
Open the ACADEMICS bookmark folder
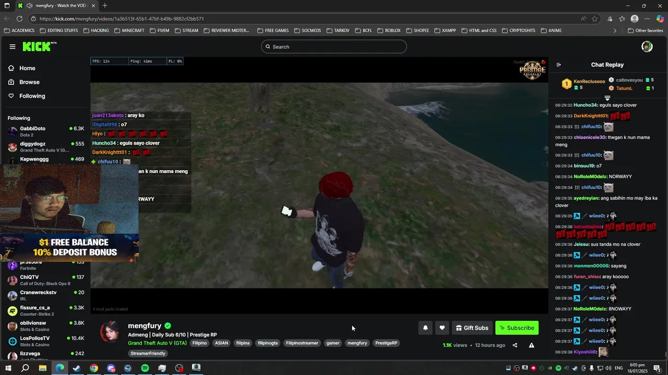coord(19,31)
